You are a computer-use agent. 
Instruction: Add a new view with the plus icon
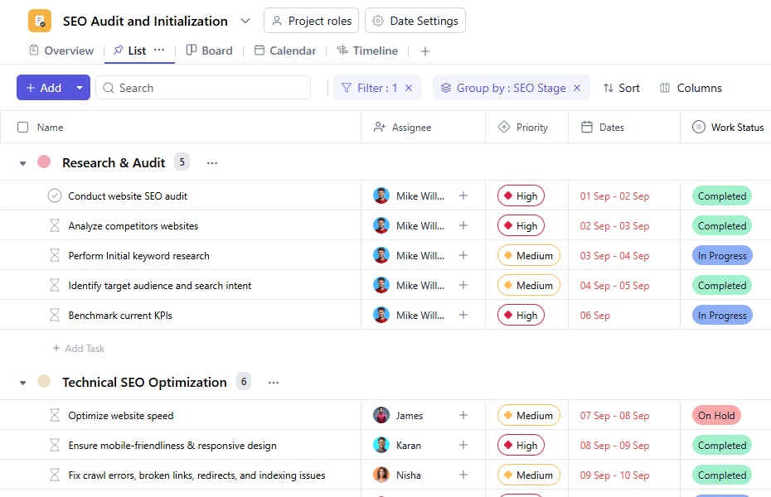coord(425,51)
